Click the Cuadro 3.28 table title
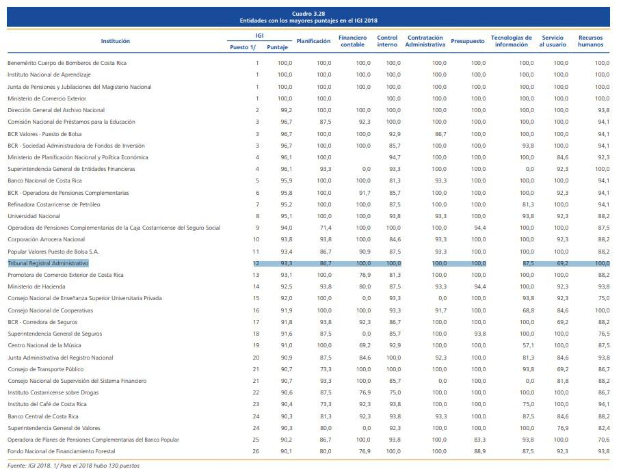The height and width of the screenshot is (469, 621). [308, 14]
